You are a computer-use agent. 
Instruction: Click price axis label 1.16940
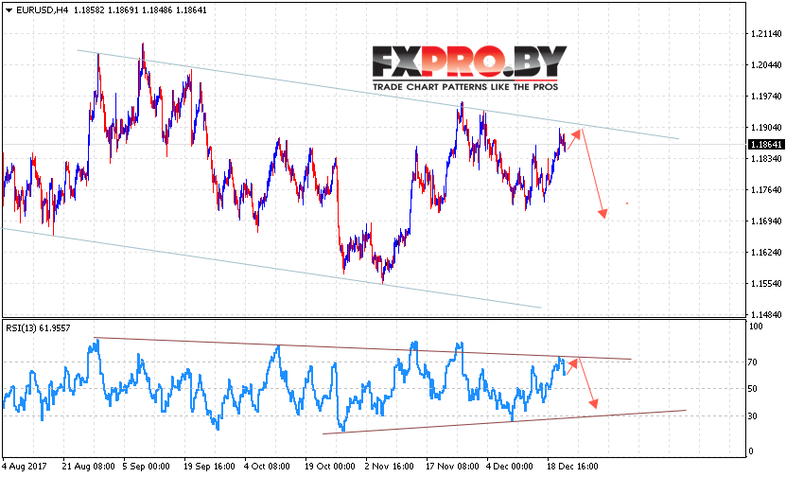pos(766,221)
